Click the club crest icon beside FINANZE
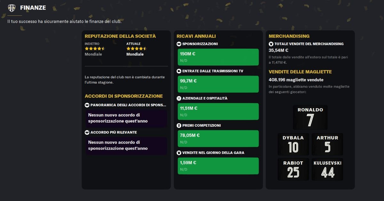 point(11,7)
